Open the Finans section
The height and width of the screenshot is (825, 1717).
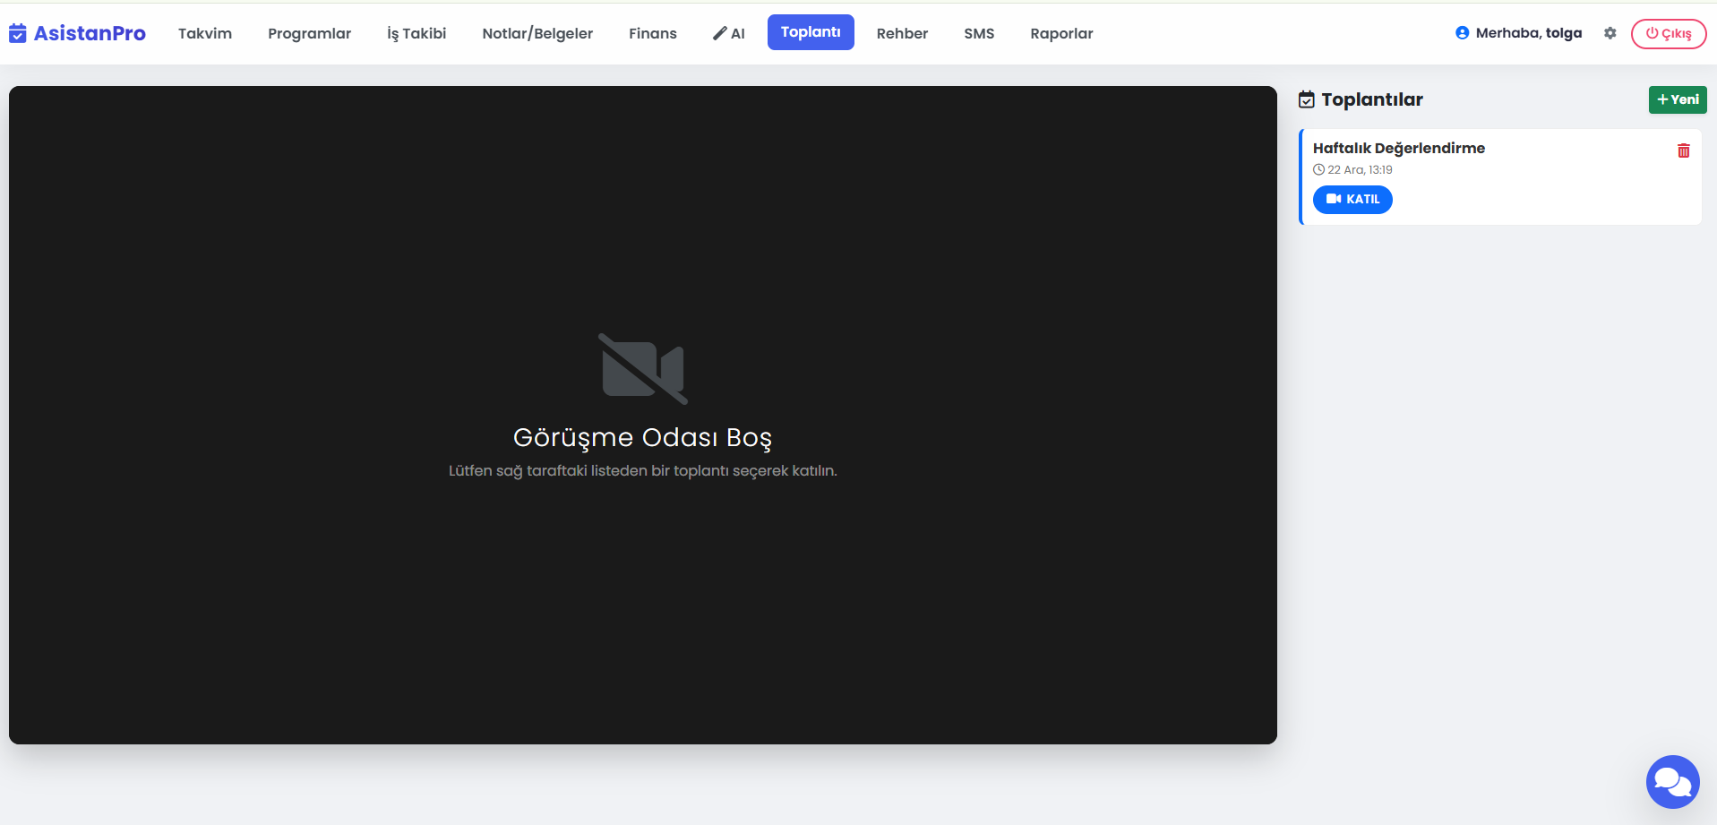pyautogui.click(x=652, y=33)
